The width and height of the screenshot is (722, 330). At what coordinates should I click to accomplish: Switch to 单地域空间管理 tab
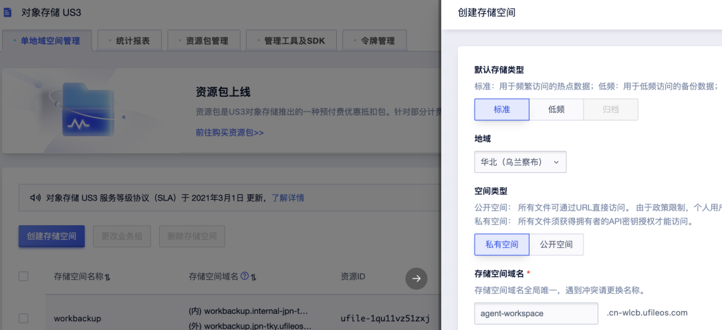pos(47,41)
